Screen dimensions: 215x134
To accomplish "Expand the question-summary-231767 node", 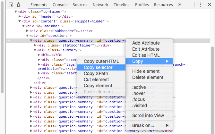I will pyautogui.click(x=31, y=131).
